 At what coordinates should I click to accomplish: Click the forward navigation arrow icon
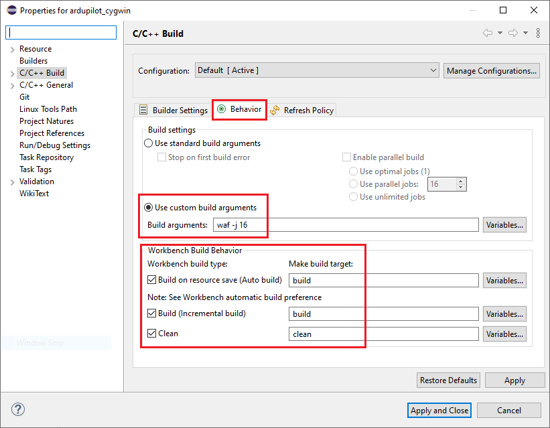[513, 33]
